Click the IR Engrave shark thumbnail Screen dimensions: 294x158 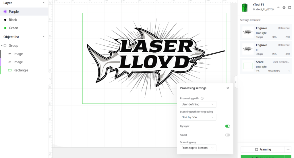[x=248, y=49]
